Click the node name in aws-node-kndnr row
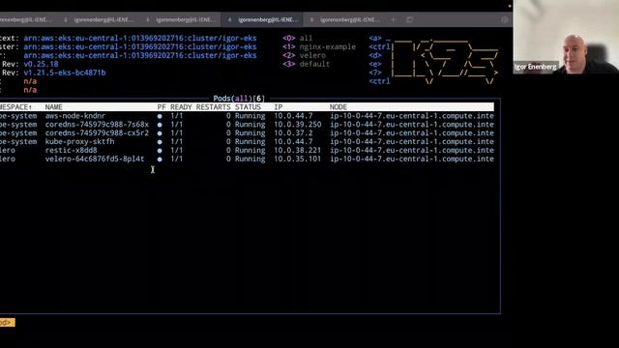Screen dimensions: 619x348 pyautogui.click(x=412, y=116)
